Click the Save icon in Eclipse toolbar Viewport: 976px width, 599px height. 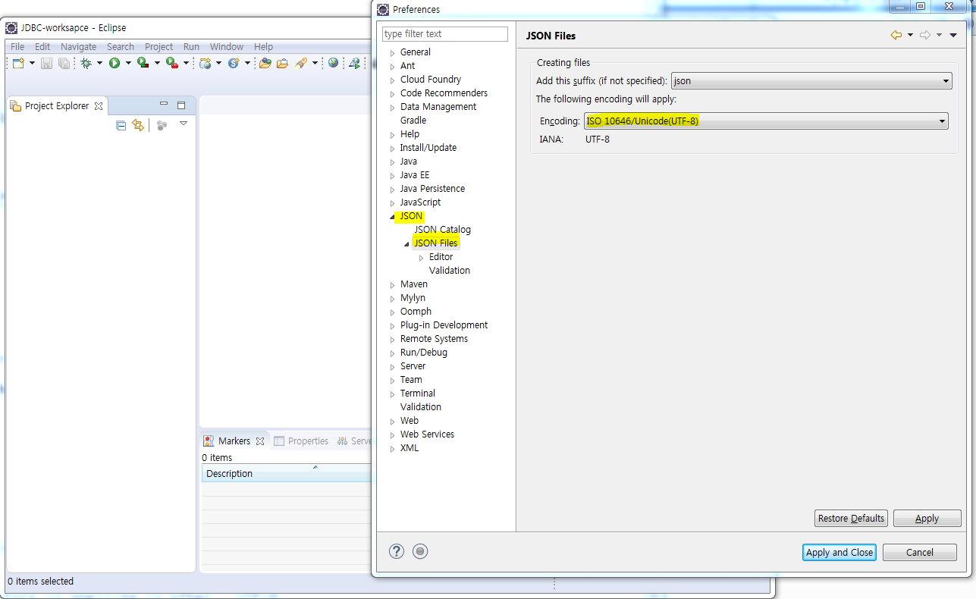[x=46, y=63]
